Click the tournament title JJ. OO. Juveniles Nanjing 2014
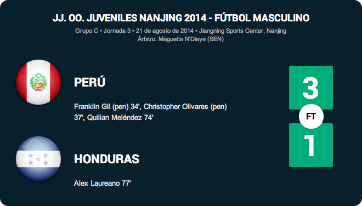The image size is (362, 206). tap(129, 18)
